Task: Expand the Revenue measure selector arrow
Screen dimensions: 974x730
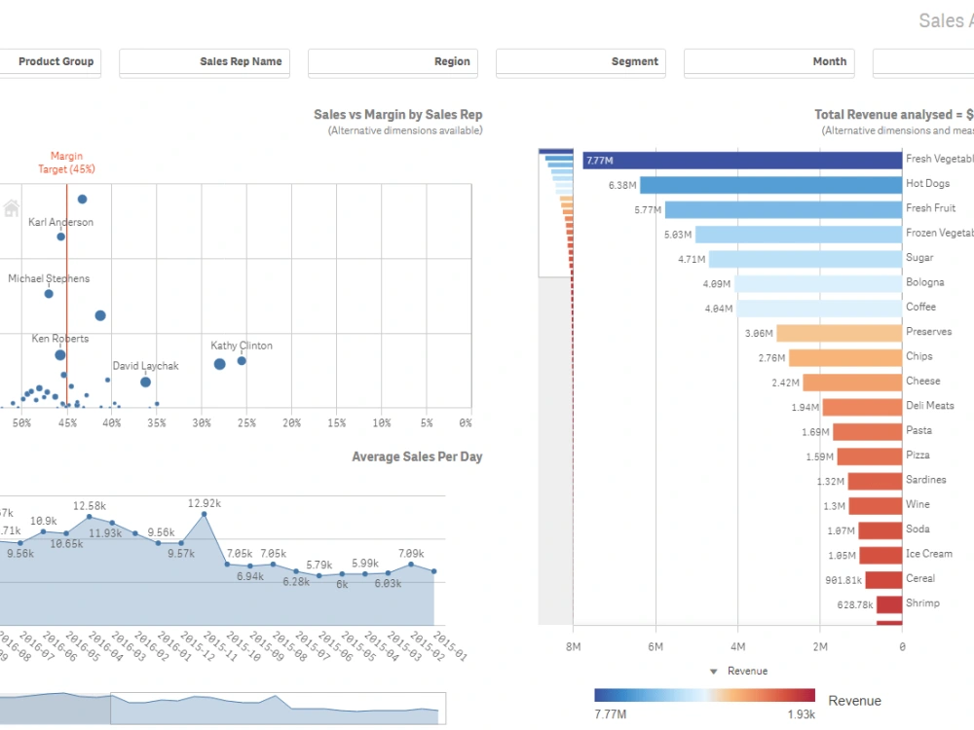Action: click(x=714, y=671)
